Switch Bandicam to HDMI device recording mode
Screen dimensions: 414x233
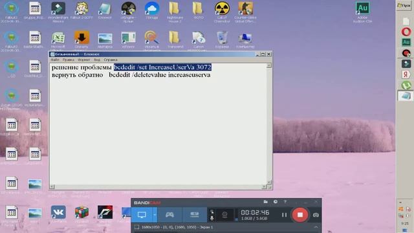tap(194, 215)
